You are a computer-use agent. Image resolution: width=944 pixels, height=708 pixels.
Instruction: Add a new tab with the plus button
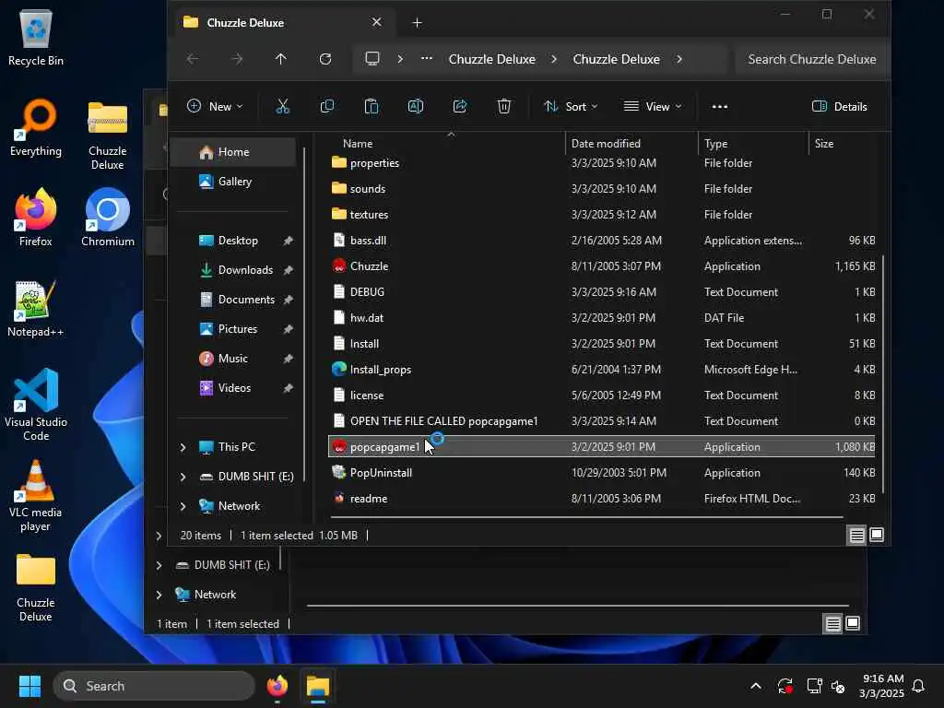(x=417, y=23)
